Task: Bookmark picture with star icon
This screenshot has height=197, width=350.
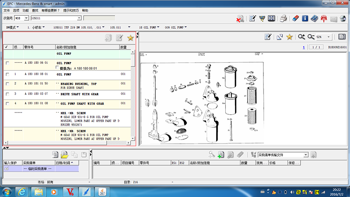Action: click(x=289, y=37)
